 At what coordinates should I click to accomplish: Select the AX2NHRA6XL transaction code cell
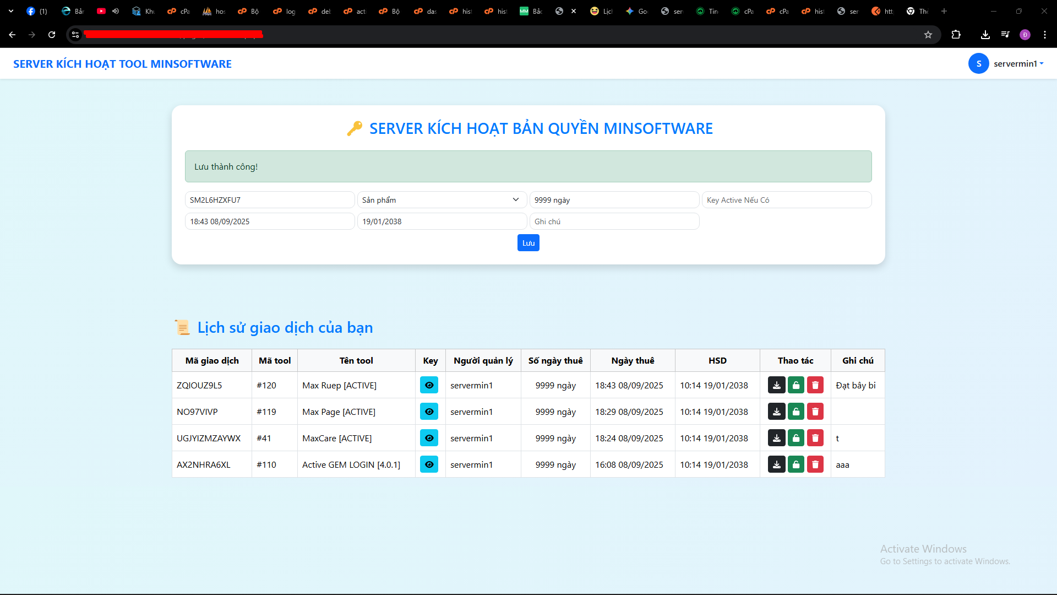click(212, 464)
